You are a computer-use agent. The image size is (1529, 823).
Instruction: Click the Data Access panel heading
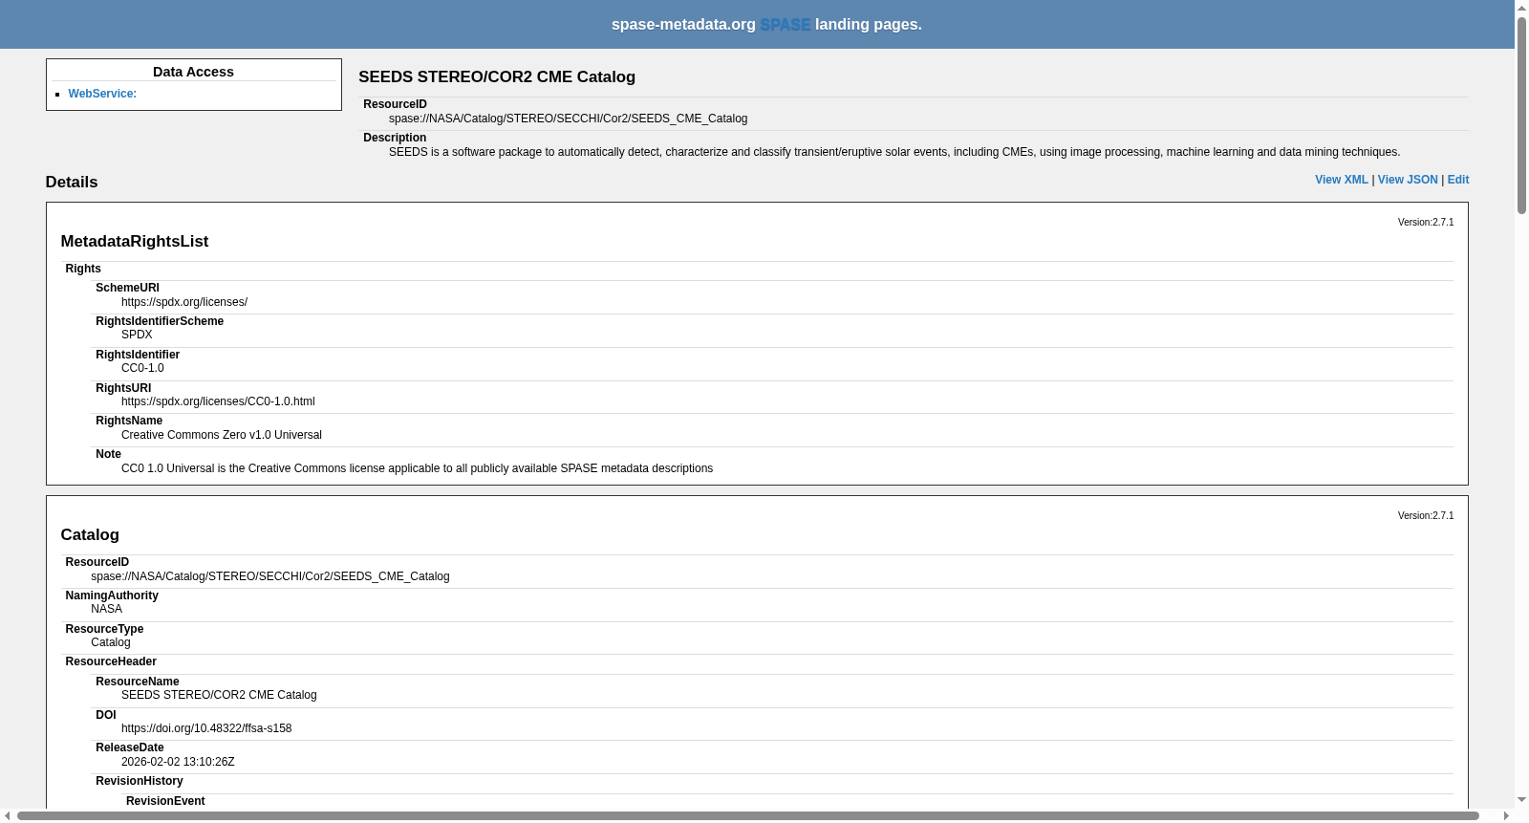click(x=193, y=72)
